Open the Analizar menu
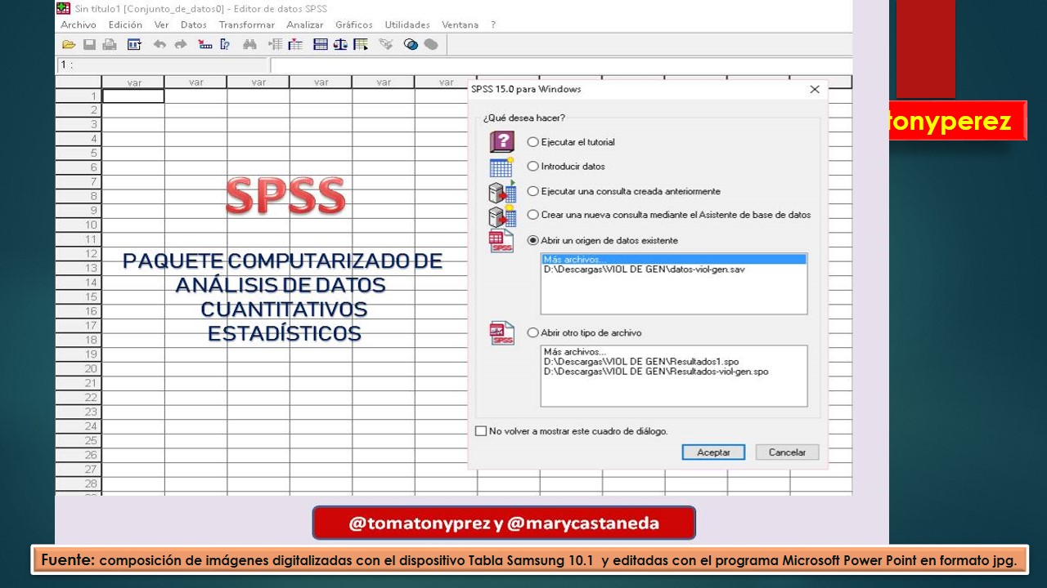 [305, 24]
